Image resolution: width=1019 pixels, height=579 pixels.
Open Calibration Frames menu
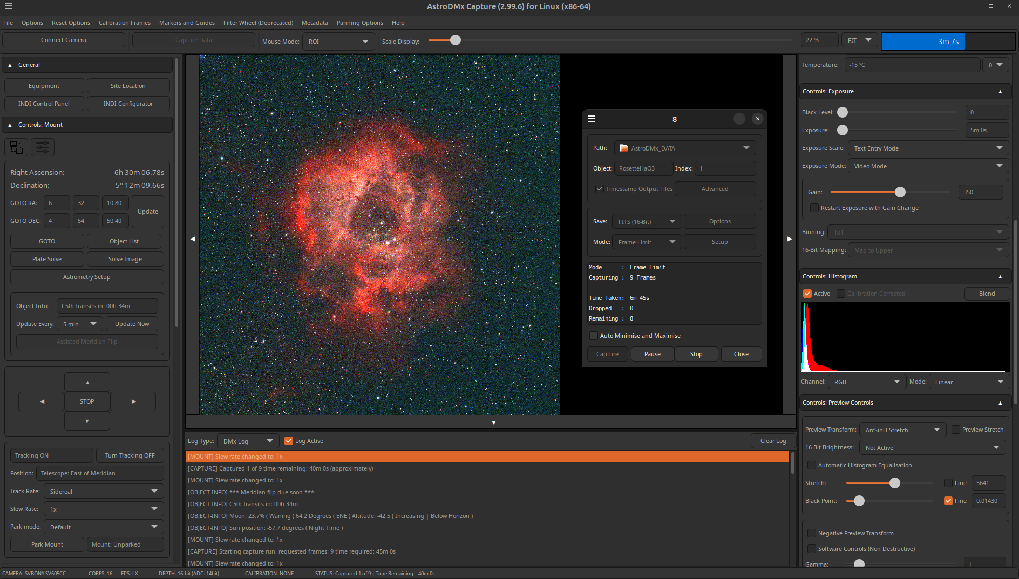click(125, 23)
